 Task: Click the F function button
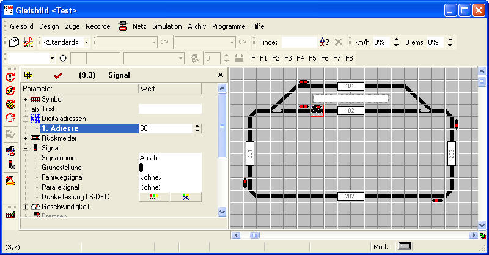(253, 58)
